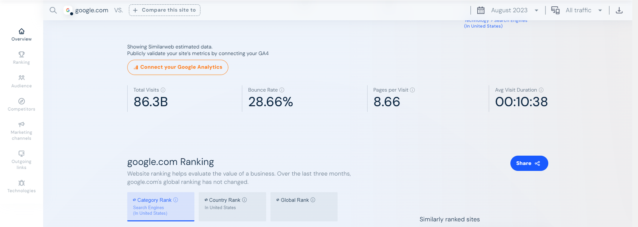Show info for Total Visits
638x227 pixels.
click(x=163, y=90)
